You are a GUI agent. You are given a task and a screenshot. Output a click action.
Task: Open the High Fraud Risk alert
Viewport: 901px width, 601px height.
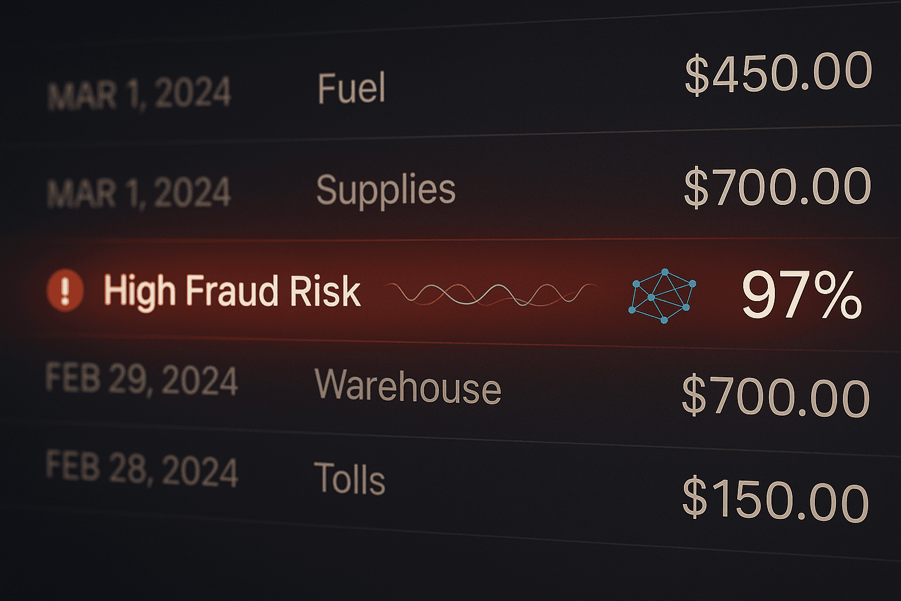click(x=232, y=291)
